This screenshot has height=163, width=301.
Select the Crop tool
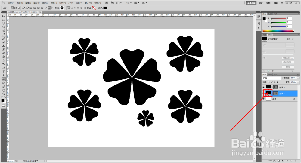coord(3,31)
